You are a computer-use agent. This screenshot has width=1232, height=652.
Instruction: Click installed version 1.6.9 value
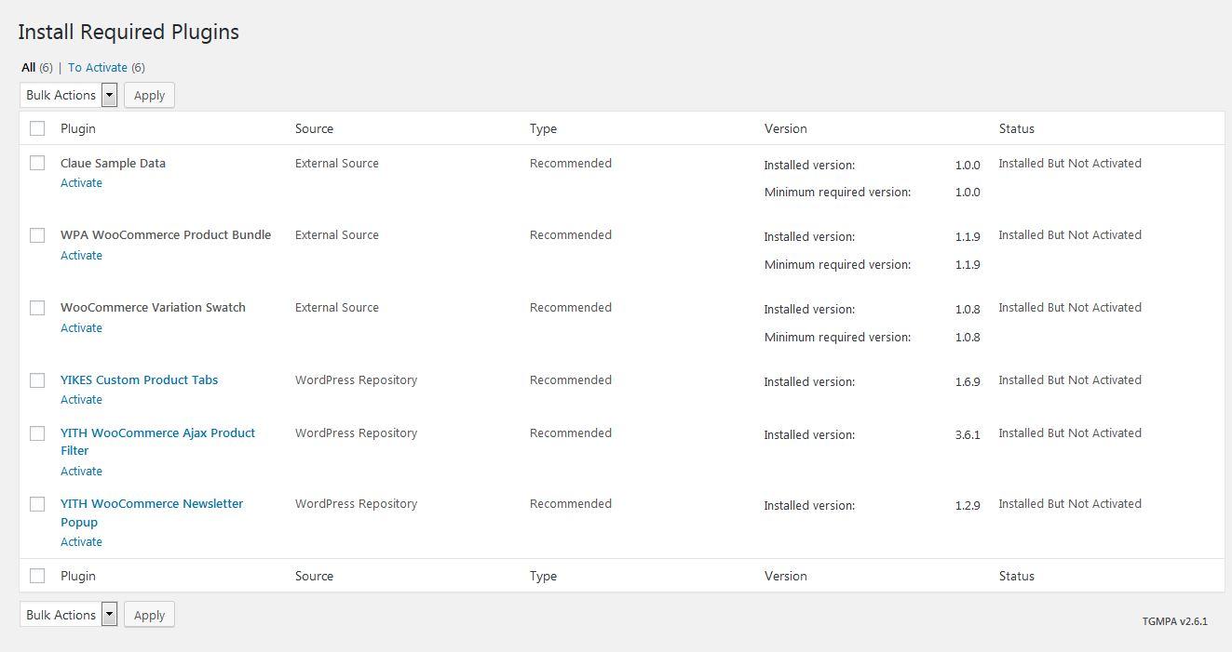point(968,381)
